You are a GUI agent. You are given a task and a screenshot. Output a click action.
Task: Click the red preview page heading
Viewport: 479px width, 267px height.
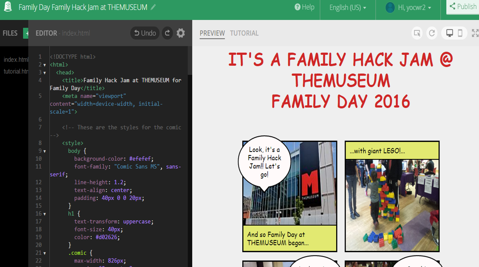[341, 80]
